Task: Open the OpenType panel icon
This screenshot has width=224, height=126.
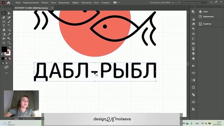Action: pos(193,39)
